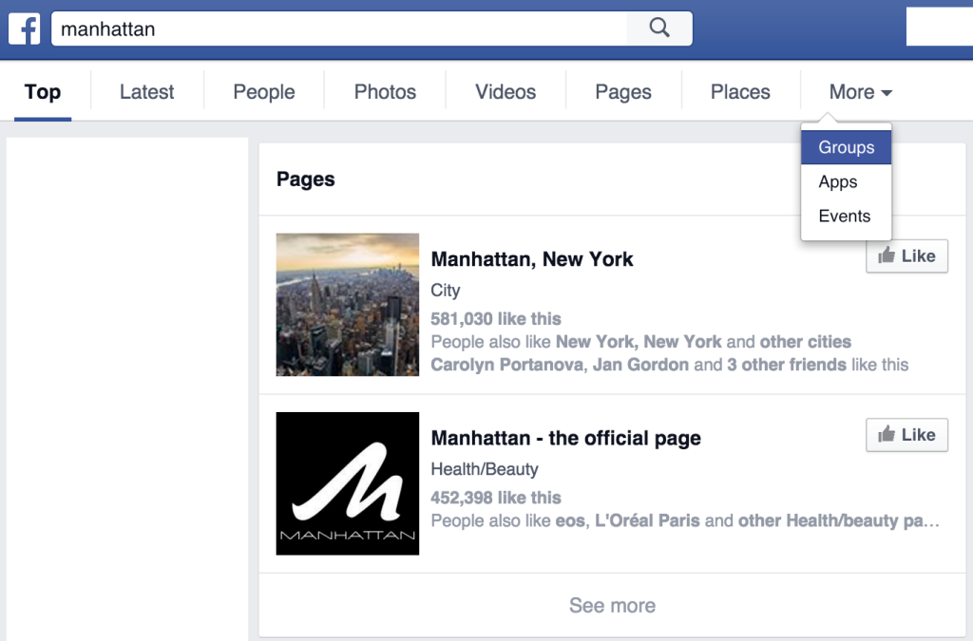Open the People tab
973x641 pixels.
tap(264, 92)
